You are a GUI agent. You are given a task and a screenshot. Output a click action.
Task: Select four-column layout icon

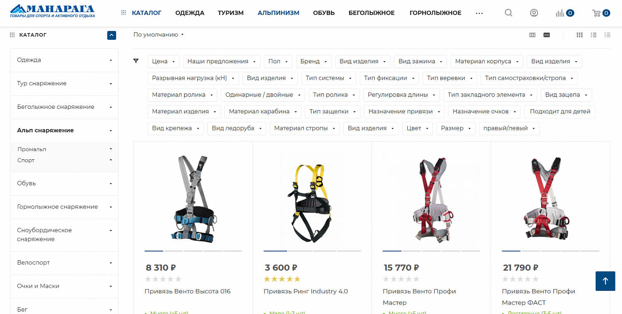pyautogui.click(x=547, y=35)
